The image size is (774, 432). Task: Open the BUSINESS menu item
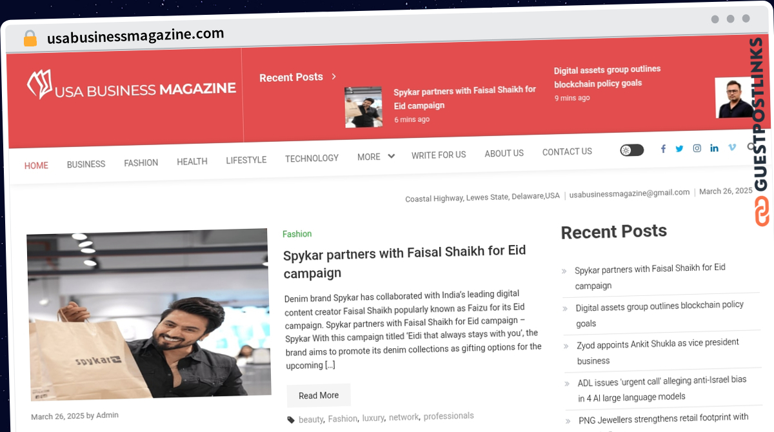tap(86, 164)
